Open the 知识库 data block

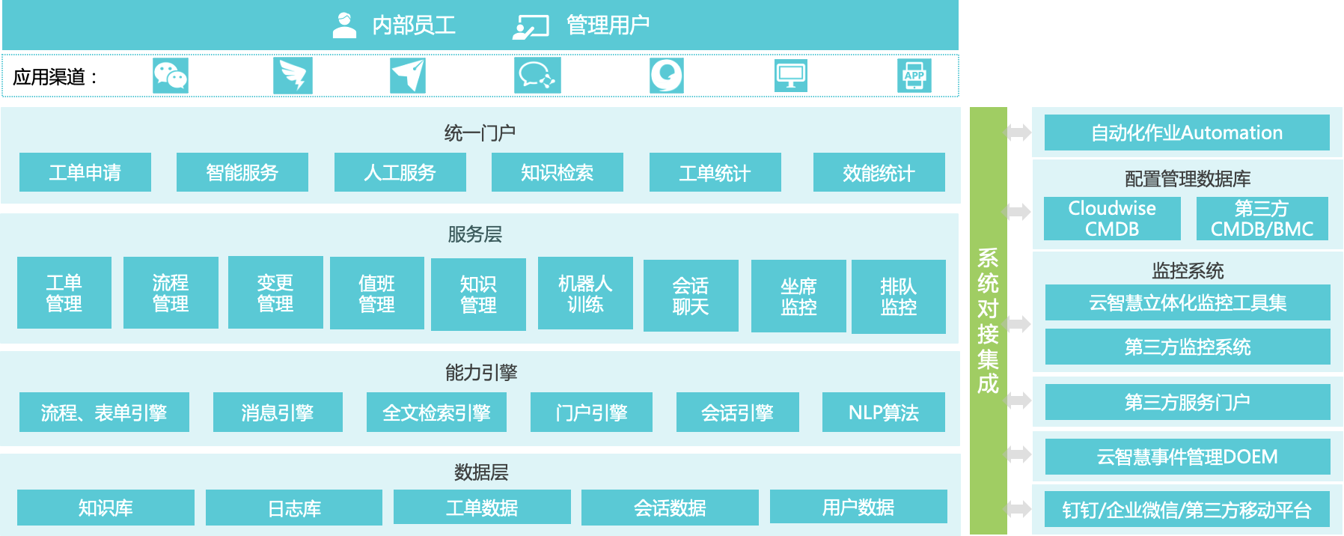click(106, 508)
